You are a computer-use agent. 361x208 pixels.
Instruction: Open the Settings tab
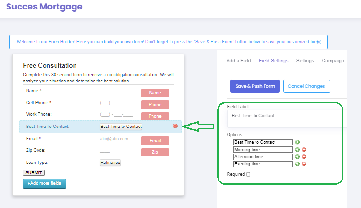[x=305, y=61]
